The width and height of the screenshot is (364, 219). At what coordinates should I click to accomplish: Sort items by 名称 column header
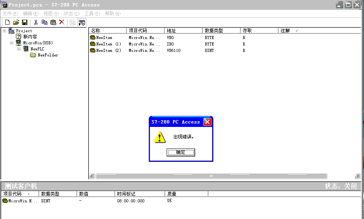point(108,31)
